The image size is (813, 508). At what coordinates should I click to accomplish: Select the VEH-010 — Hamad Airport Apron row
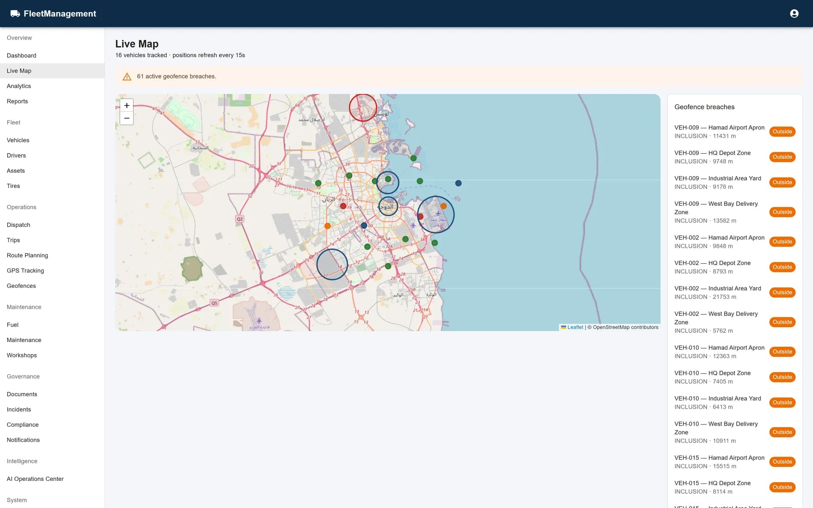(x=735, y=352)
